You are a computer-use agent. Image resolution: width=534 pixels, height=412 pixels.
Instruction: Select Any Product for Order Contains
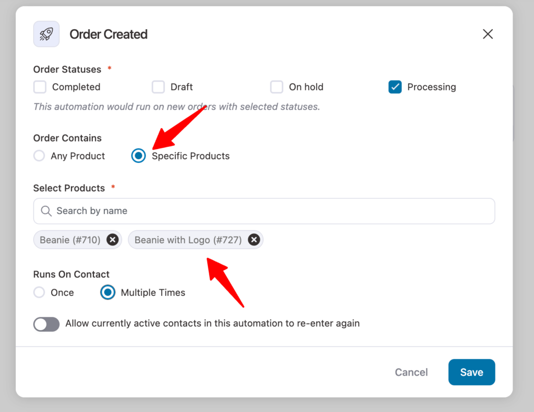click(39, 156)
